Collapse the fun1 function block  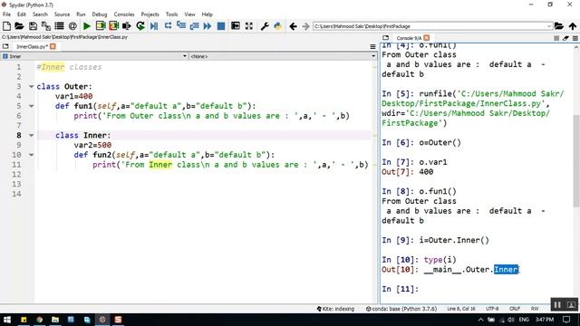click(x=32, y=106)
